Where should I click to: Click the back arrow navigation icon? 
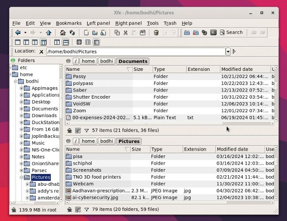point(18,33)
